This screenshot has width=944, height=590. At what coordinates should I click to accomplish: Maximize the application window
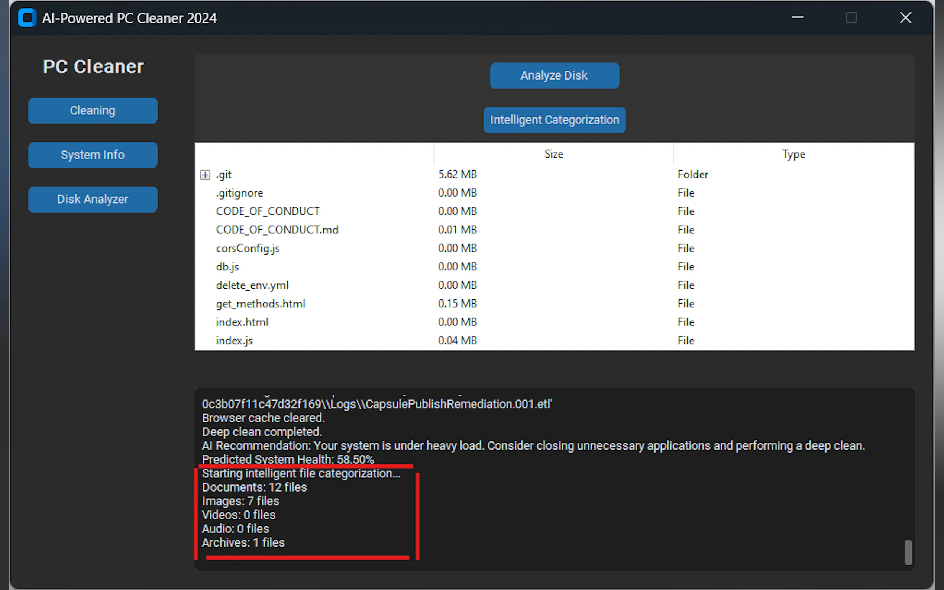pyautogui.click(x=851, y=17)
